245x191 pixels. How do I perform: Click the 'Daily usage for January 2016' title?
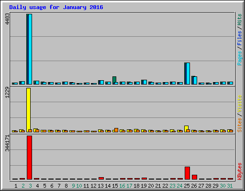coord(56,7)
